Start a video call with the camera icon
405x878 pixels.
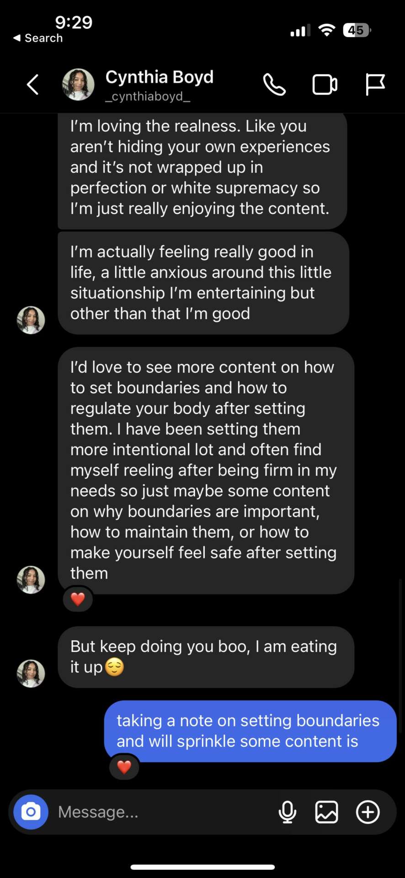pyautogui.click(x=325, y=85)
